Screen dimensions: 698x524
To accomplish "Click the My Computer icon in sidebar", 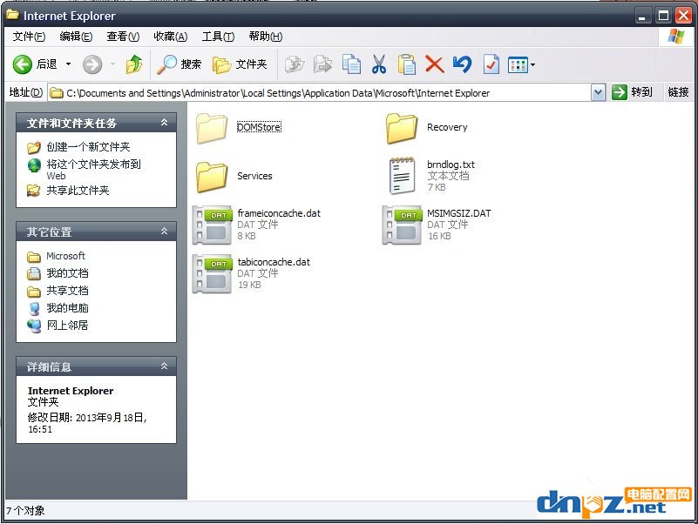I will [x=34, y=308].
